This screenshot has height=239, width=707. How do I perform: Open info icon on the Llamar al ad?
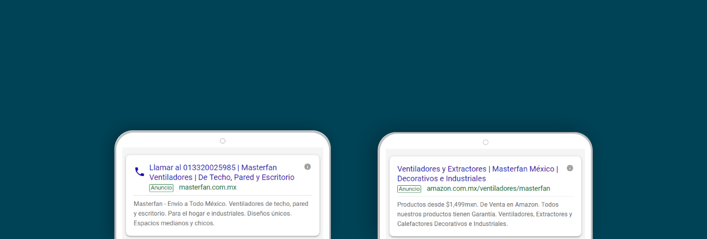click(308, 167)
